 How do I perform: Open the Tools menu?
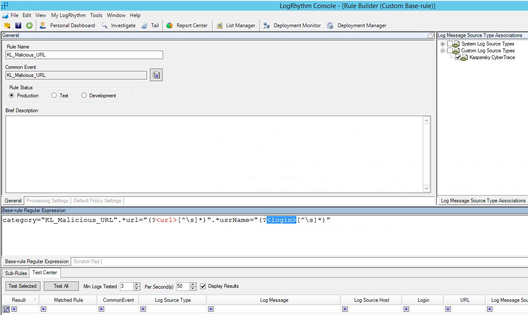click(x=96, y=15)
